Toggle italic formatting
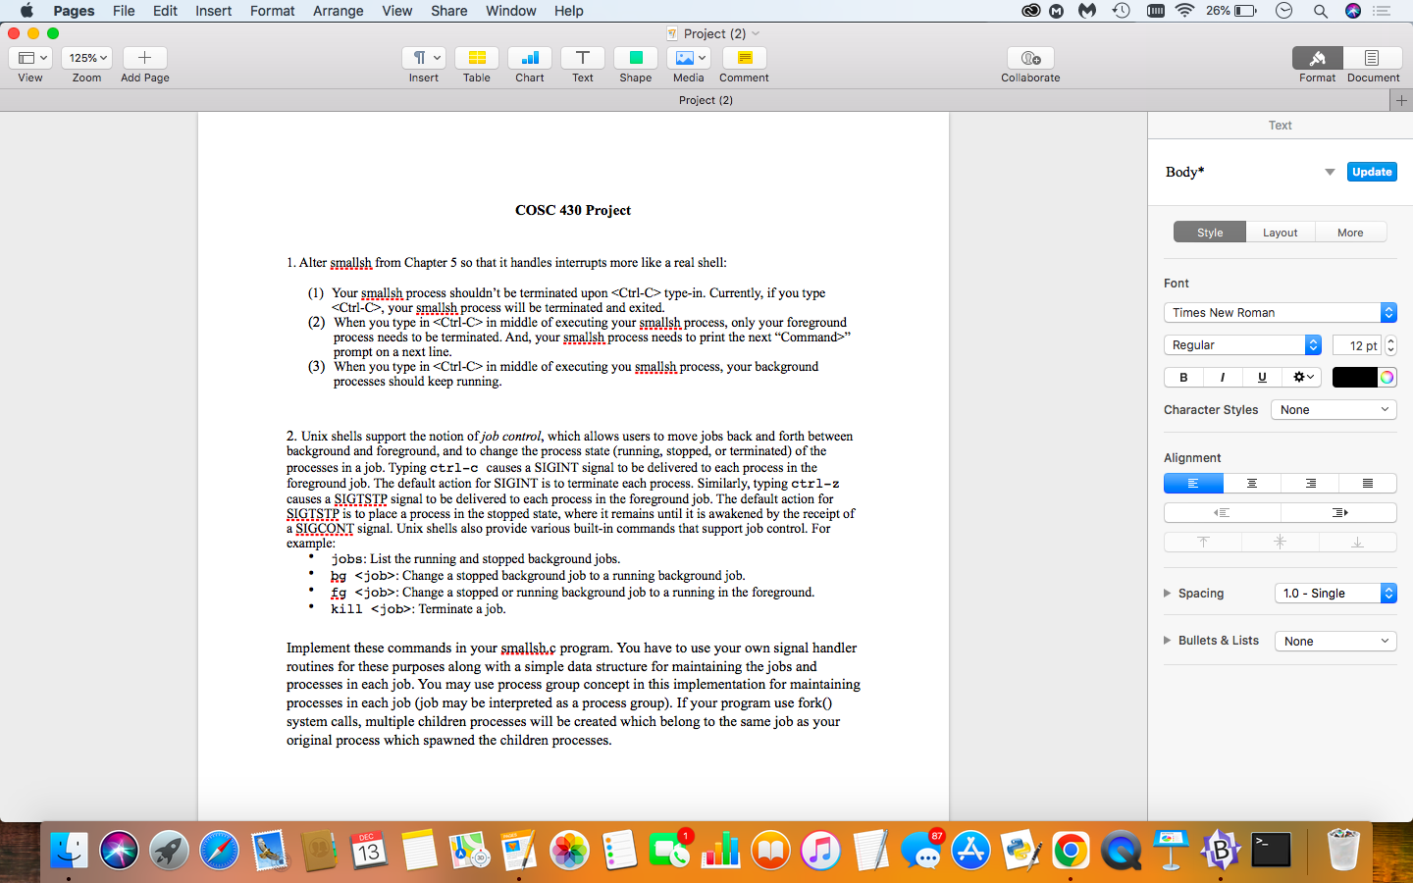This screenshot has width=1413, height=883. [1223, 377]
